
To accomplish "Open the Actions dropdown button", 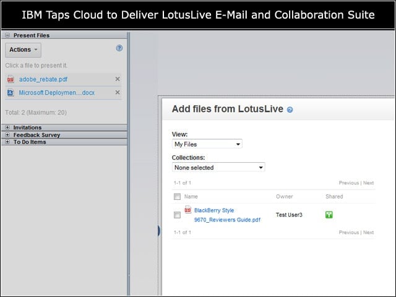I will click(x=24, y=49).
